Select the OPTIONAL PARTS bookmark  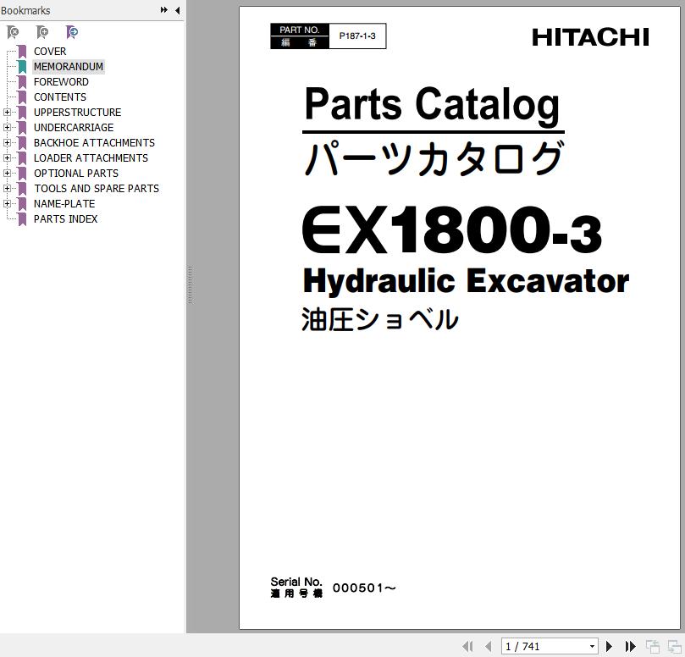[76, 174]
